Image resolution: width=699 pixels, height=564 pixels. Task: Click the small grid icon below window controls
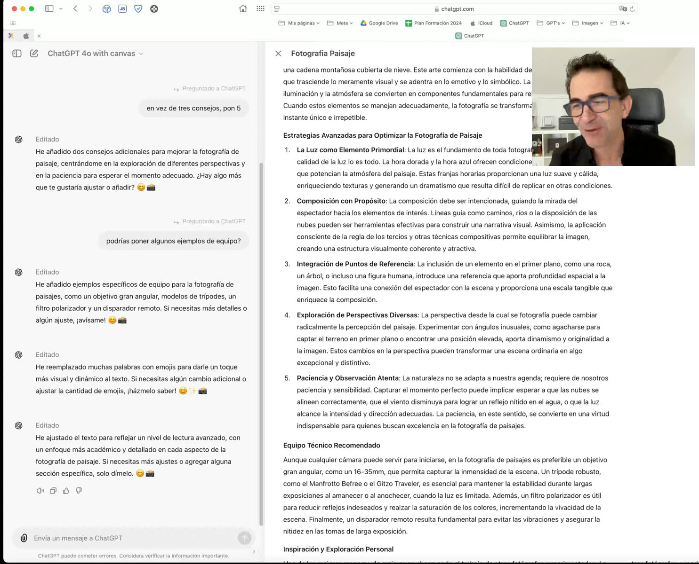(13, 23)
